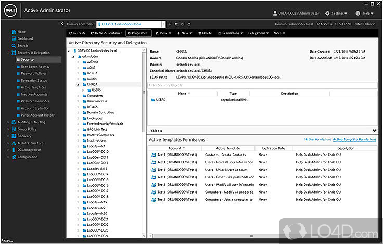Image resolution: width=383 pixels, height=244 pixels.
Task: Open the Help menu
Action: pos(366,14)
